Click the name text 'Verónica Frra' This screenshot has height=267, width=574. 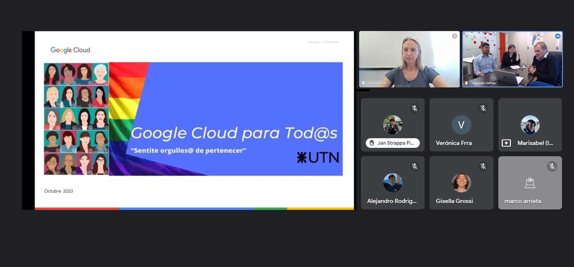454,143
